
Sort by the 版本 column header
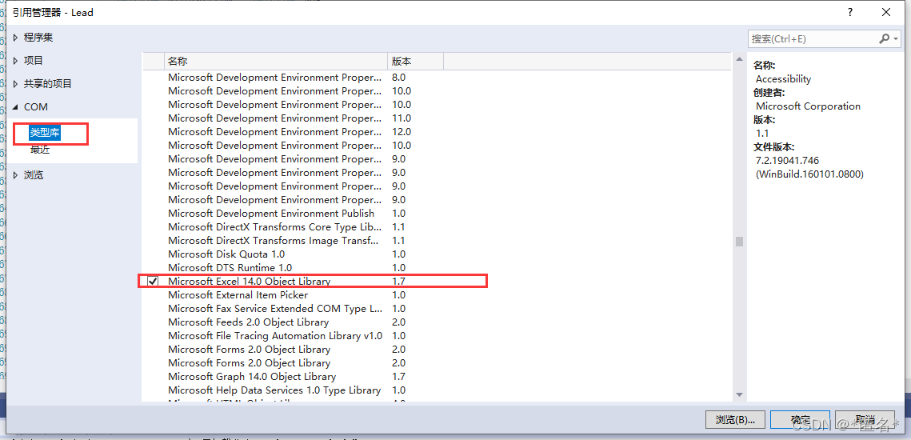[415, 61]
